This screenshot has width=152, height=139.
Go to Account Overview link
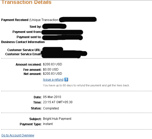pyautogui.click(x=18, y=135)
